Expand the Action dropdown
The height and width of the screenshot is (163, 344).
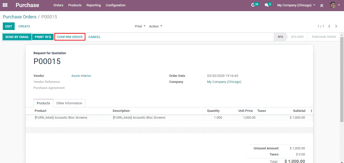[x=155, y=26]
